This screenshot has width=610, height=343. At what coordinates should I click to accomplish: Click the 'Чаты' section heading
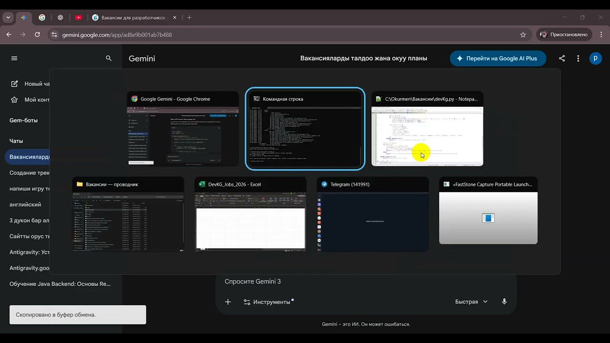[16, 141]
